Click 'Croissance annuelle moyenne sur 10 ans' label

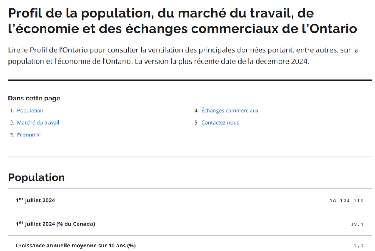pos(75,246)
